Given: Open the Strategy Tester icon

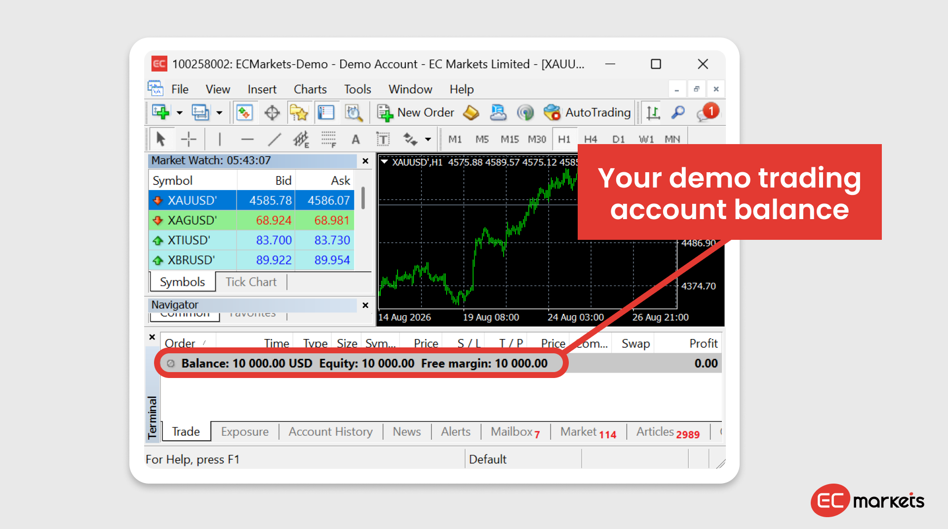Looking at the screenshot, I should (x=354, y=113).
